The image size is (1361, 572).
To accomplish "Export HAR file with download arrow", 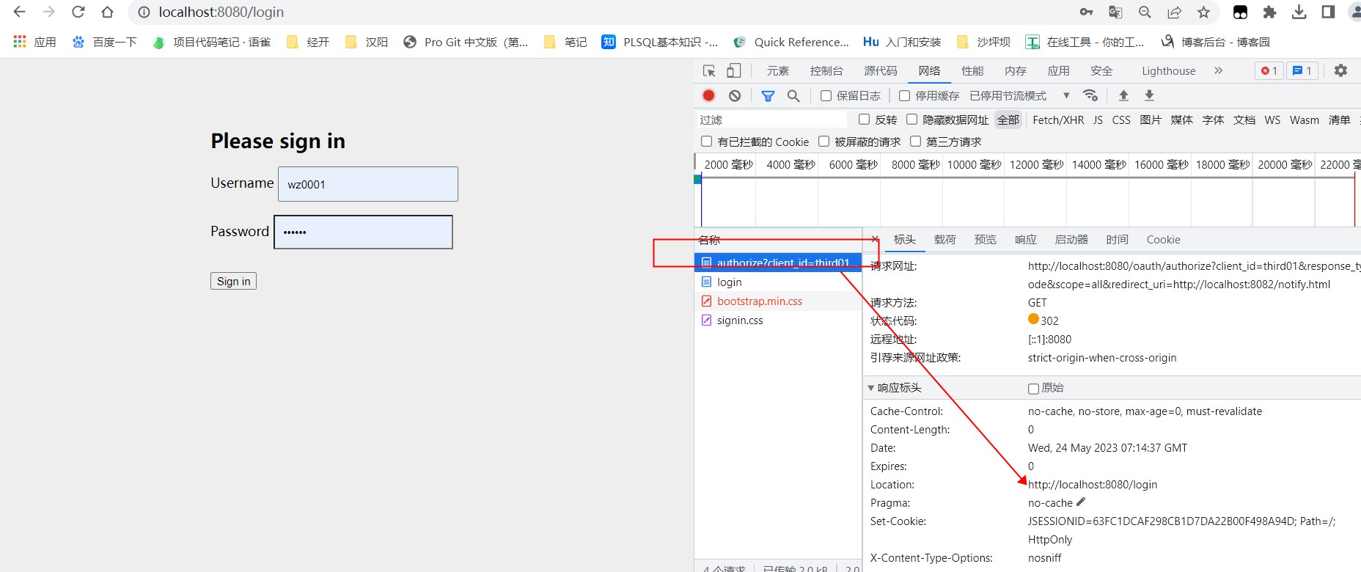I will [1149, 95].
